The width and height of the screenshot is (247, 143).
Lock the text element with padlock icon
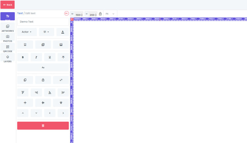[x=43, y=80]
